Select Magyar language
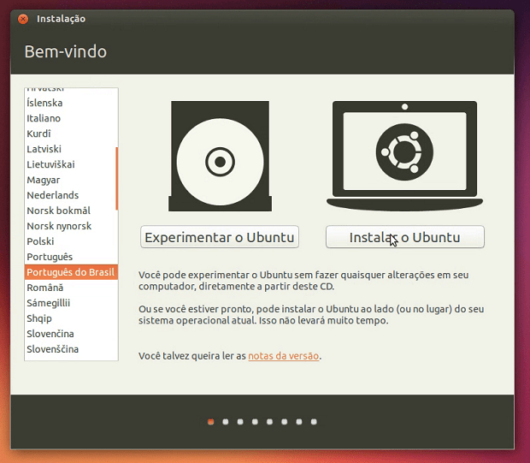The image size is (530, 463). [71, 180]
